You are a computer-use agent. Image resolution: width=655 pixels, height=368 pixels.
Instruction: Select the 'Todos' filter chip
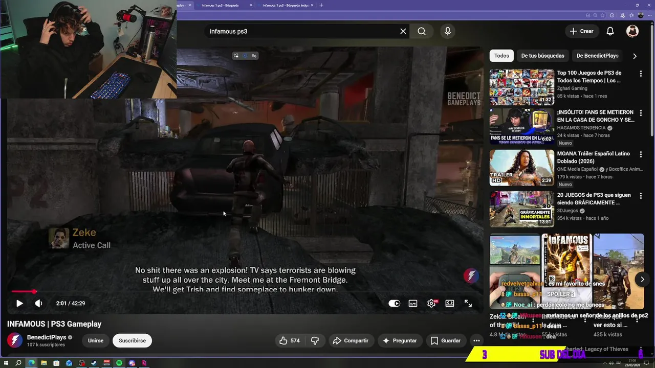click(501, 56)
